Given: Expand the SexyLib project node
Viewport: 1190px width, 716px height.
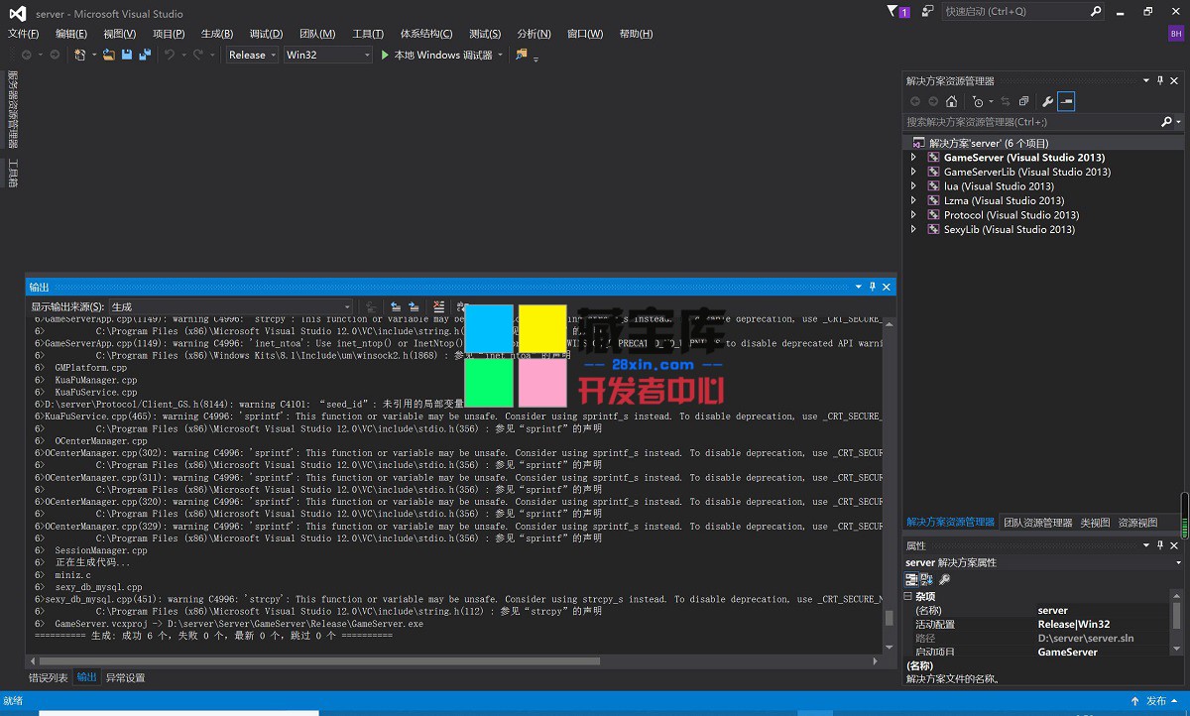Looking at the screenshot, I should click(914, 229).
